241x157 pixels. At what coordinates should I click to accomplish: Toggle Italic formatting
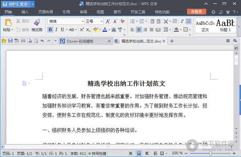pos(56,30)
